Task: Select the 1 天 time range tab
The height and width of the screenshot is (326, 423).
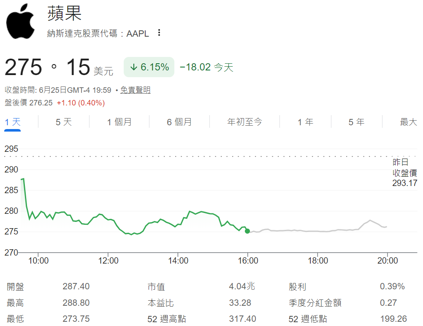Action: point(13,122)
